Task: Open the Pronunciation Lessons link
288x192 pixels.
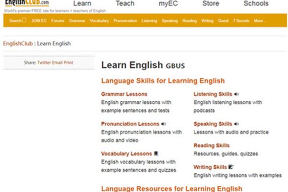Action: 130,124
